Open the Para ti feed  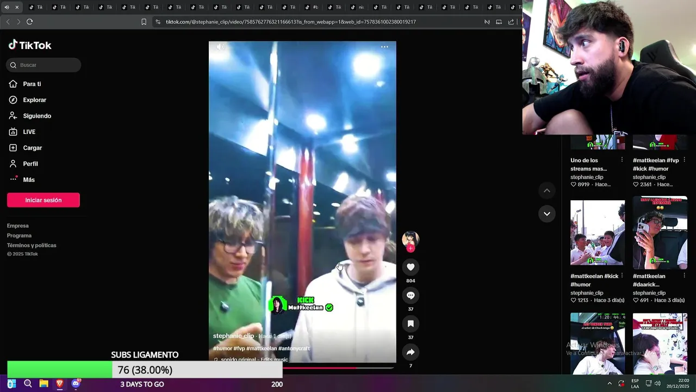[x=32, y=84]
